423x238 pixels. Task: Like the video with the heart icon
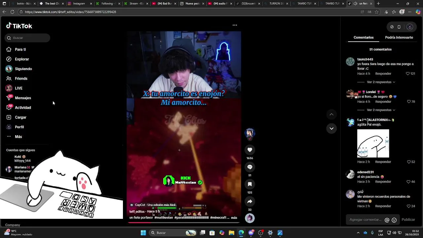click(x=250, y=150)
